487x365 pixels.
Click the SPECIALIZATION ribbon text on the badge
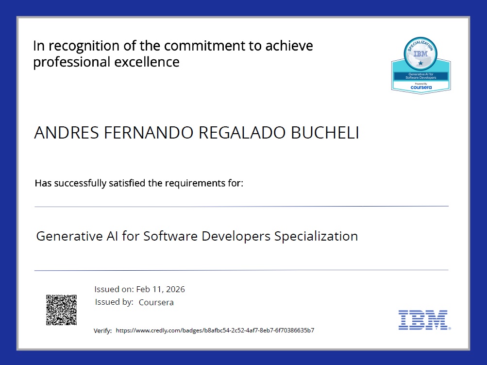(x=421, y=45)
